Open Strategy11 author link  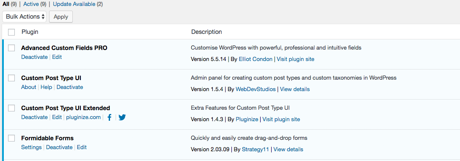(x=255, y=149)
